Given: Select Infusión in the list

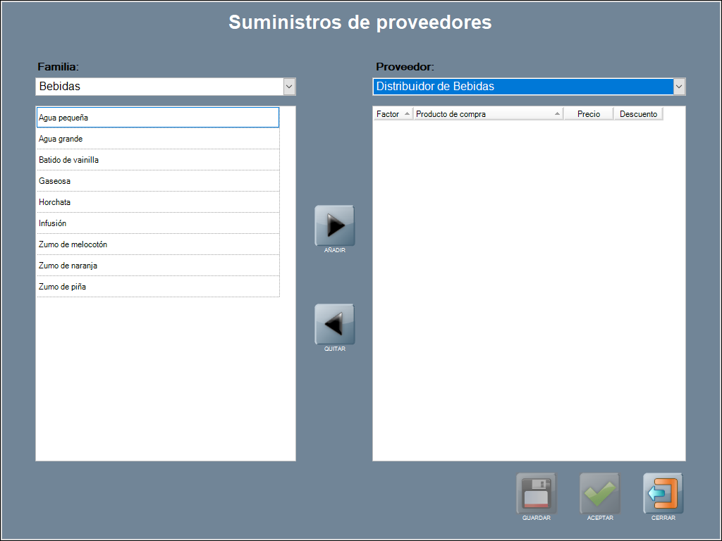Looking at the screenshot, I should click(158, 223).
